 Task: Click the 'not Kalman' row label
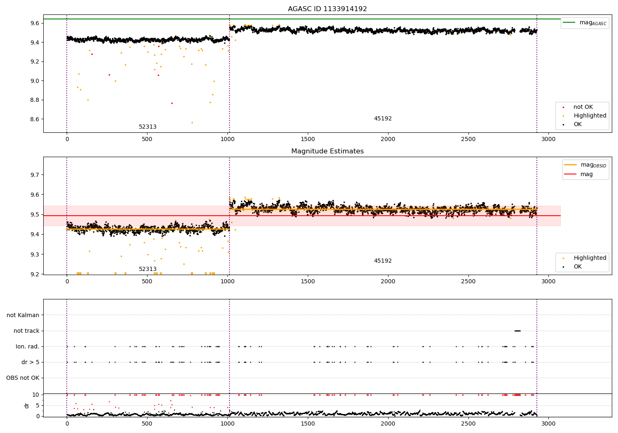point(23,315)
